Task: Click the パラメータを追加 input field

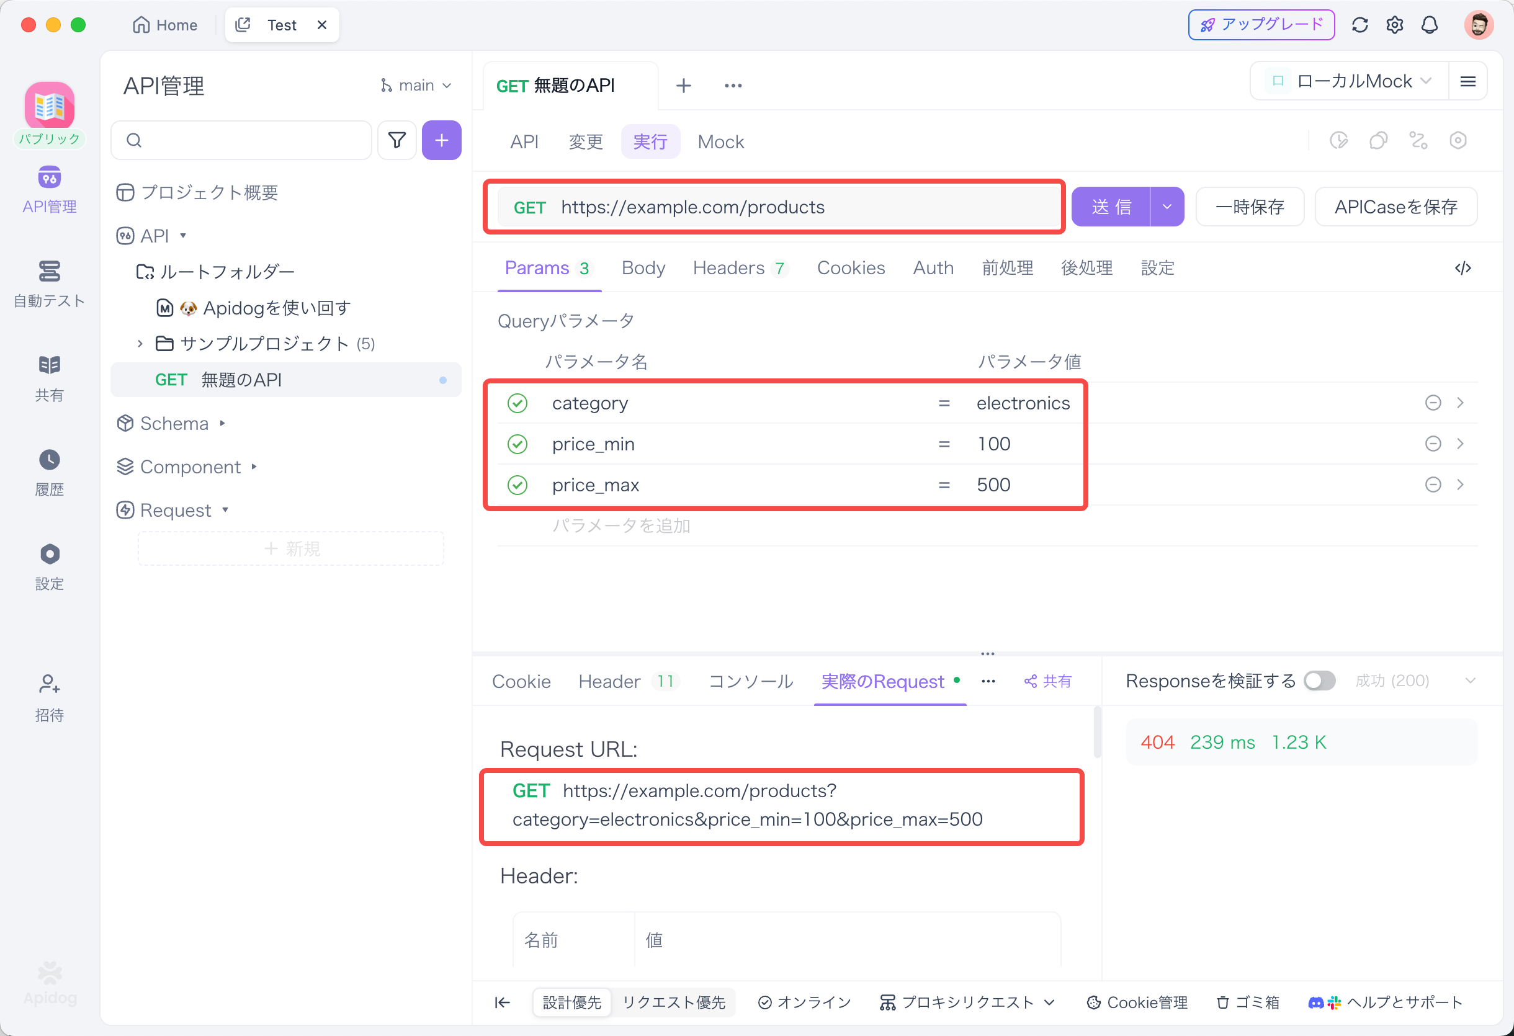Action: click(621, 525)
